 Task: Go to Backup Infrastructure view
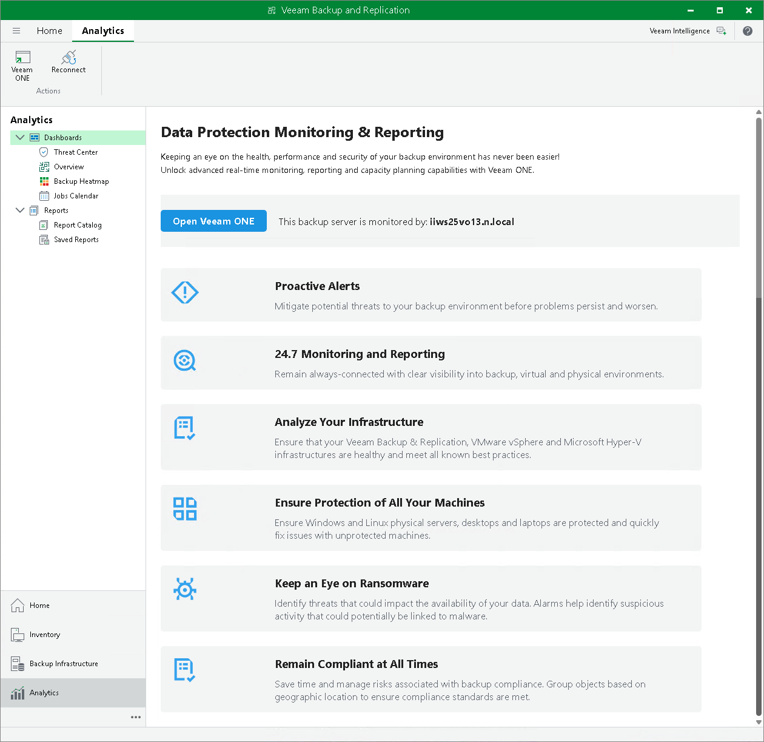tap(73, 664)
